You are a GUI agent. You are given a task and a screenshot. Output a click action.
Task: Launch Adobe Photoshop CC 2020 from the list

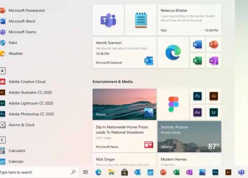[27, 114]
